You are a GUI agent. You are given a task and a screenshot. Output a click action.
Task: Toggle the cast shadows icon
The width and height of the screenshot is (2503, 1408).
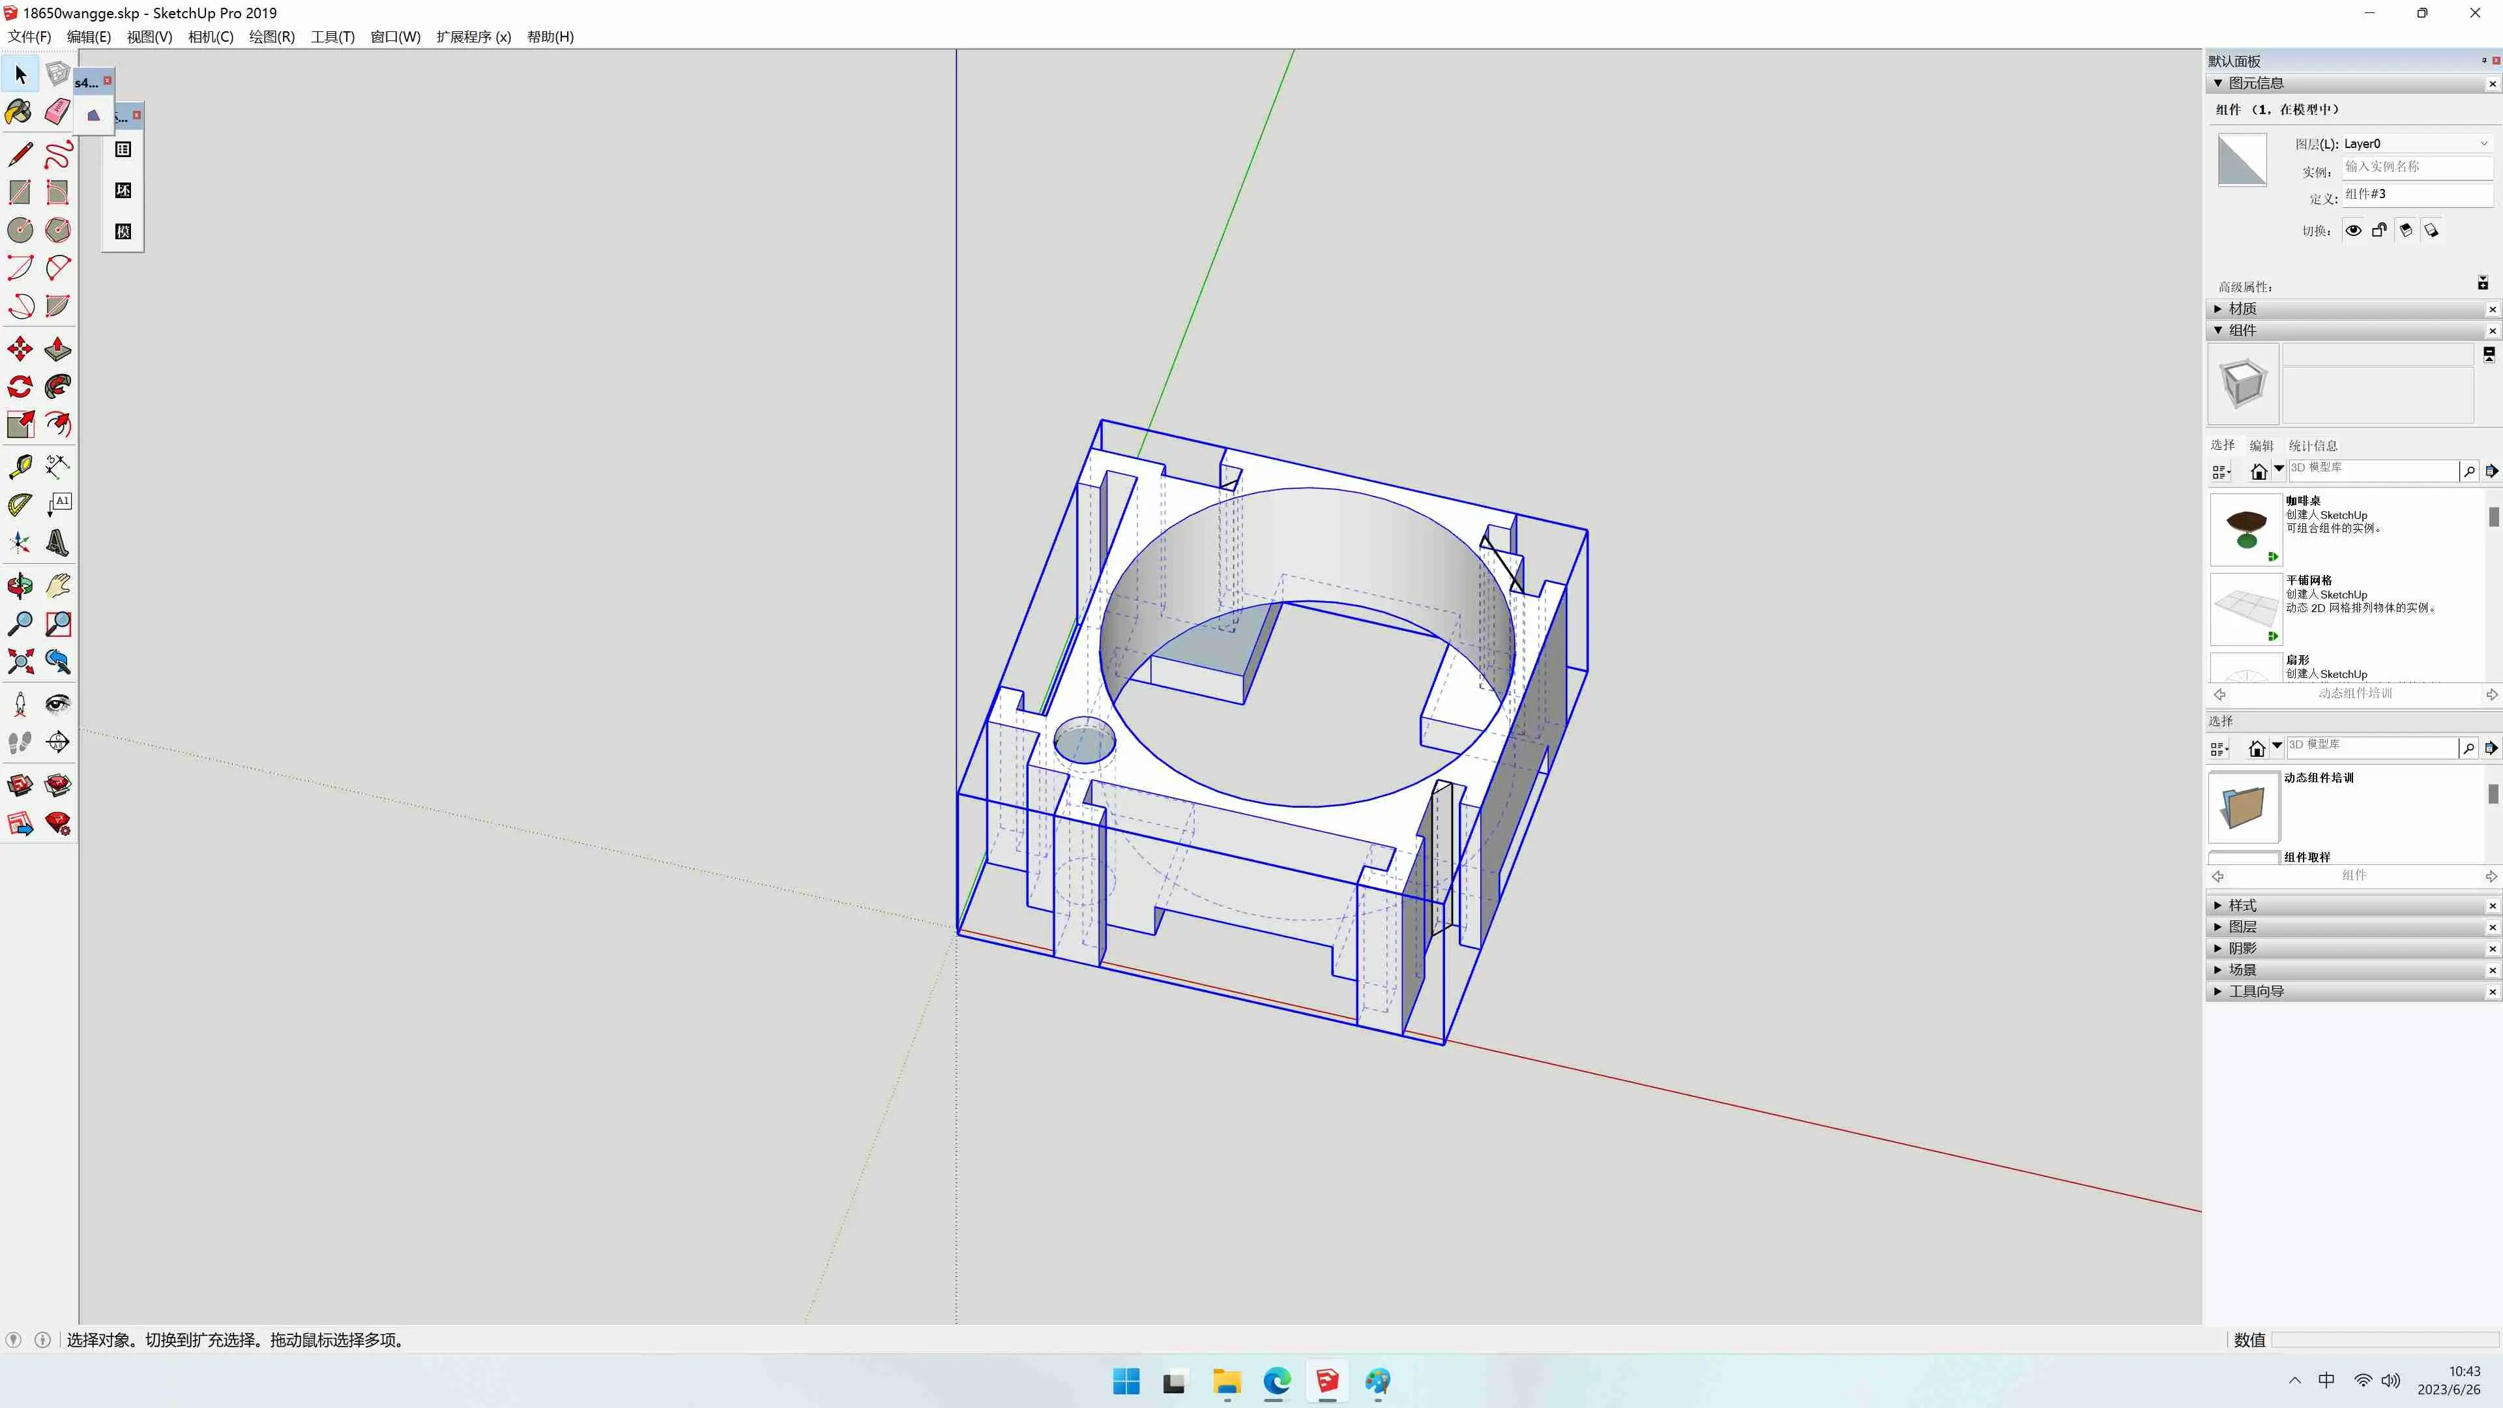(2405, 230)
